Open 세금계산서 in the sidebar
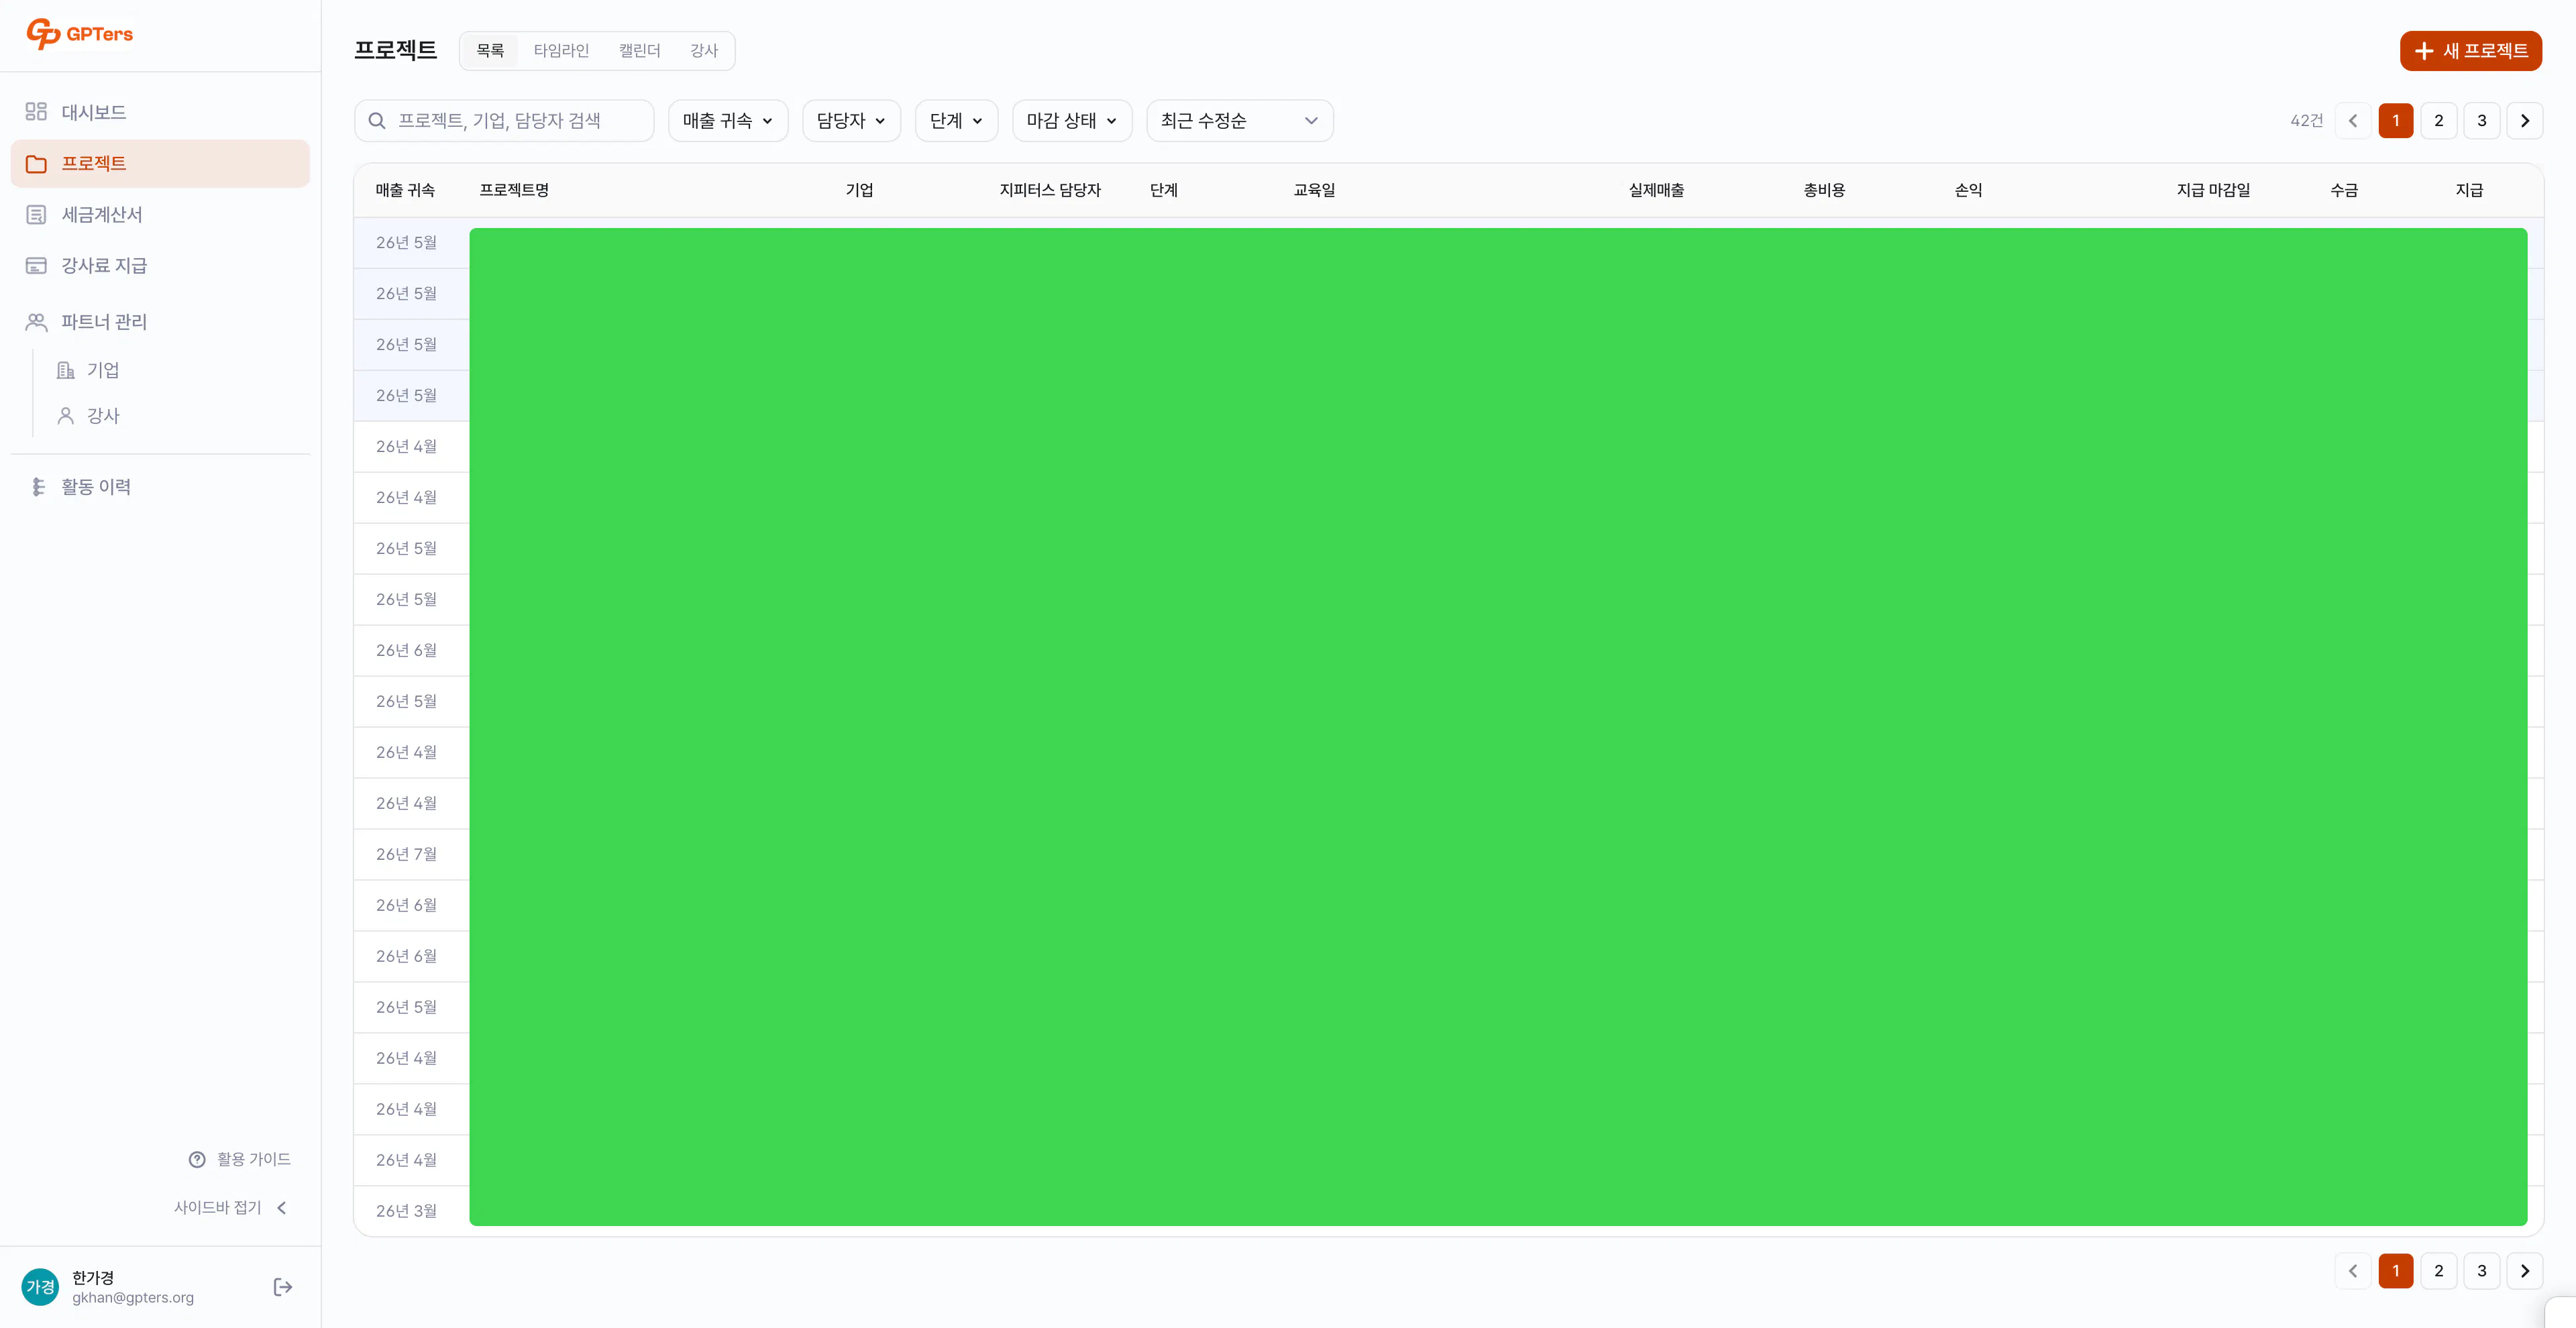2576x1328 pixels. tap(160, 215)
